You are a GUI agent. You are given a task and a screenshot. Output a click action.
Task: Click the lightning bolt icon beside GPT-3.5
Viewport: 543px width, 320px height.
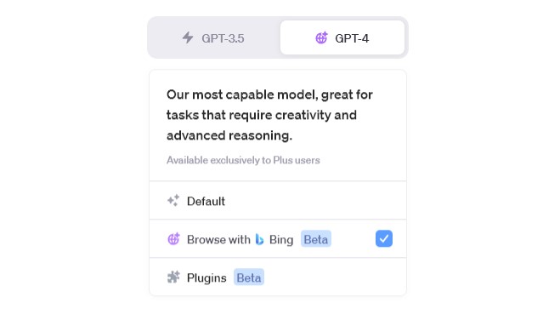(x=188, y=37)
